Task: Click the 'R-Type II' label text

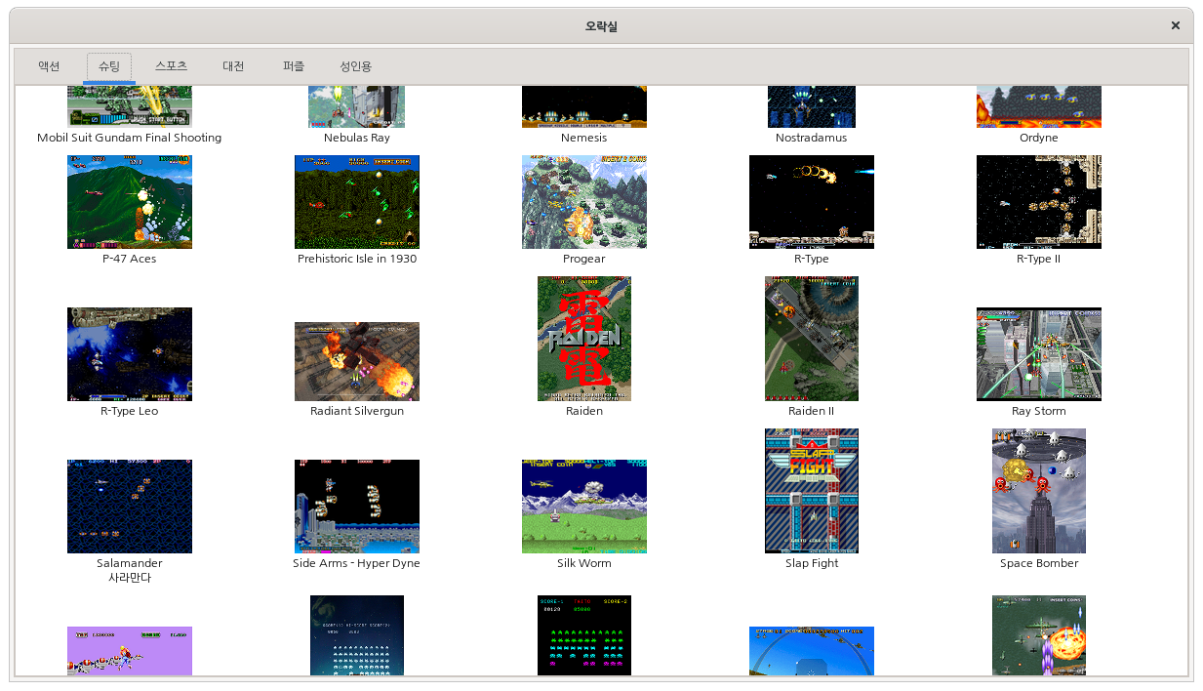Action: click(x=1039, y=259)
